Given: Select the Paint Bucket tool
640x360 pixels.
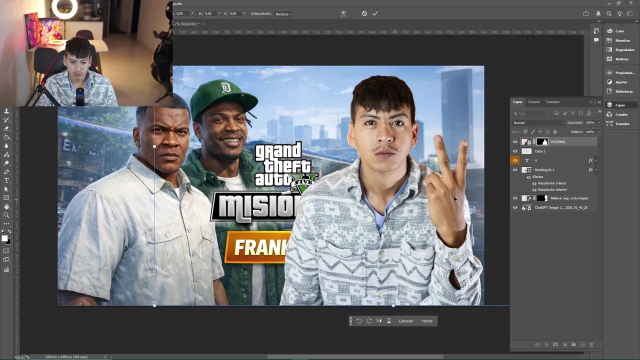Looking at the screenshot, I should pyautogui.click(x=6, y=137).
